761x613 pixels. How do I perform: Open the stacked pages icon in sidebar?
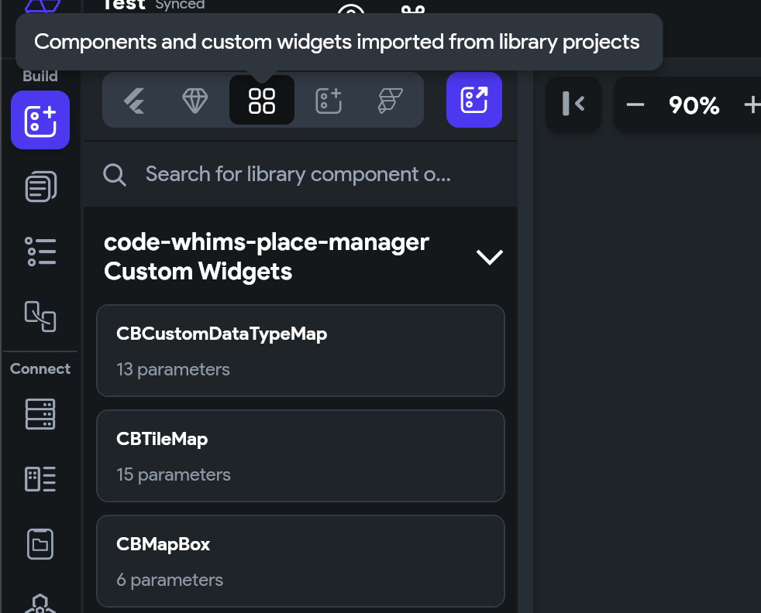(40, 187)
